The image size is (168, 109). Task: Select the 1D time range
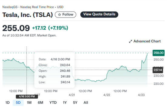coord(8,103)
